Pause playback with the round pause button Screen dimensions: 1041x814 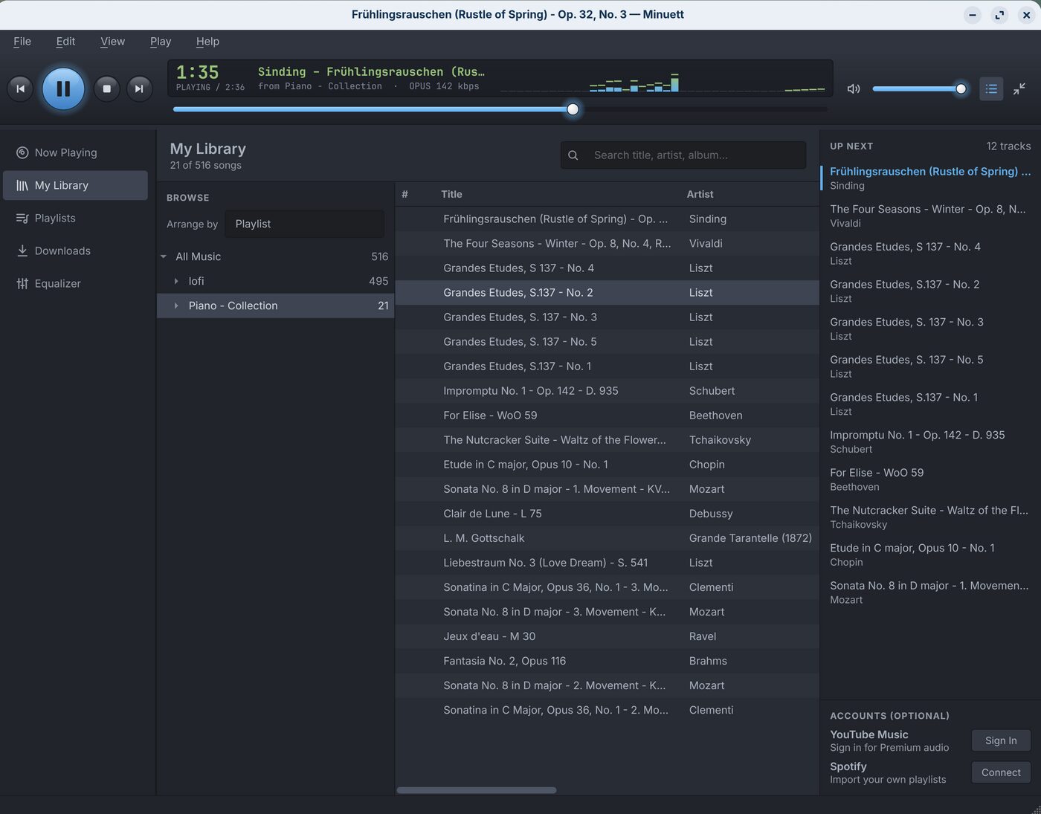(63, 88)
